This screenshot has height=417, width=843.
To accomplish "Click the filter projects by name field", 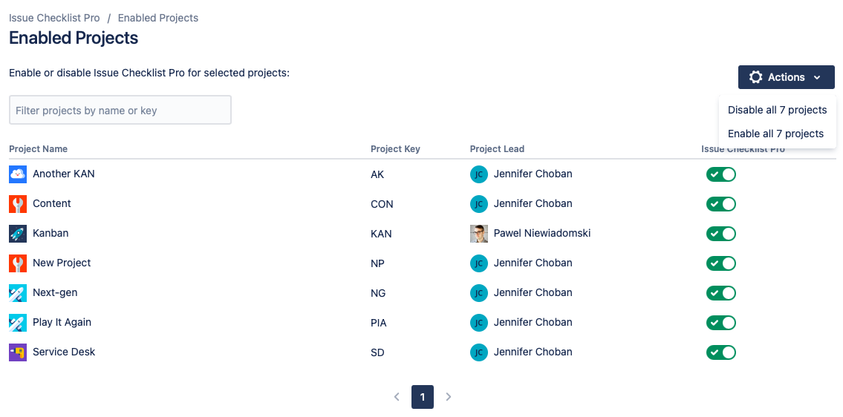I will coord(120,110).
